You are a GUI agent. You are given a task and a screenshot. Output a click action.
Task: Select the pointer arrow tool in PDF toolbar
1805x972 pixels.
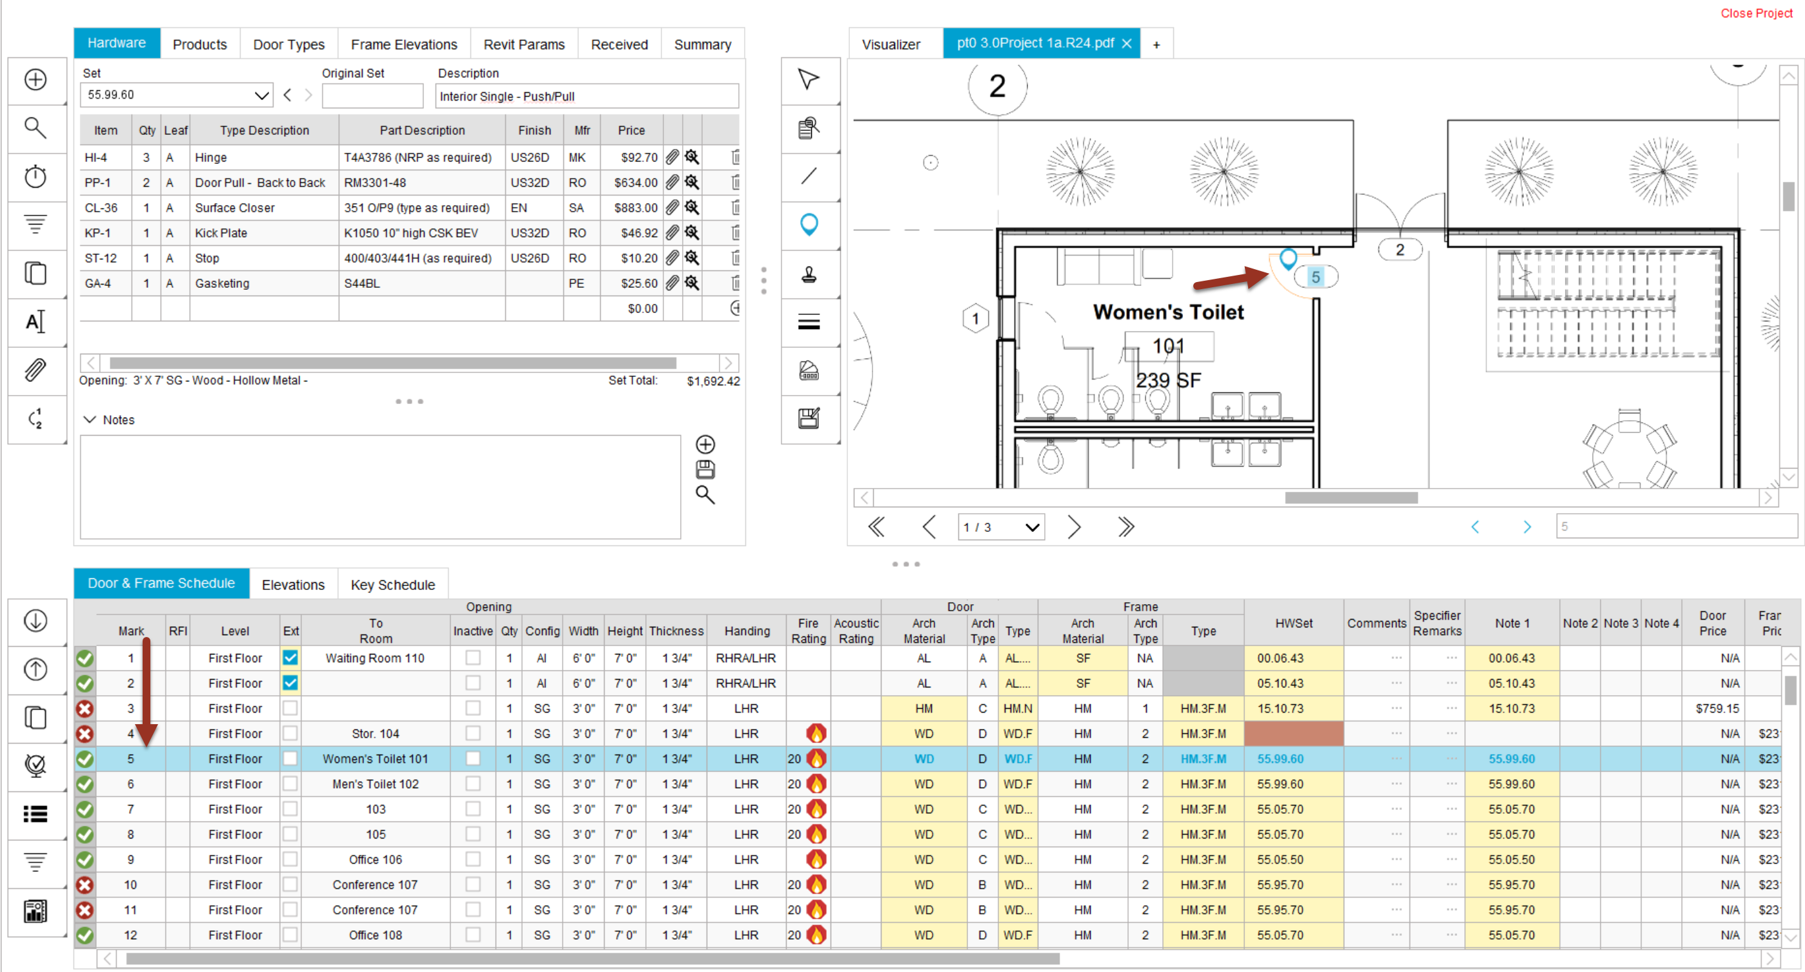pyautogui.click(x=809, y=79)
